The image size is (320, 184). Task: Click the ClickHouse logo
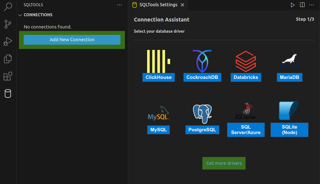[158, 61]
